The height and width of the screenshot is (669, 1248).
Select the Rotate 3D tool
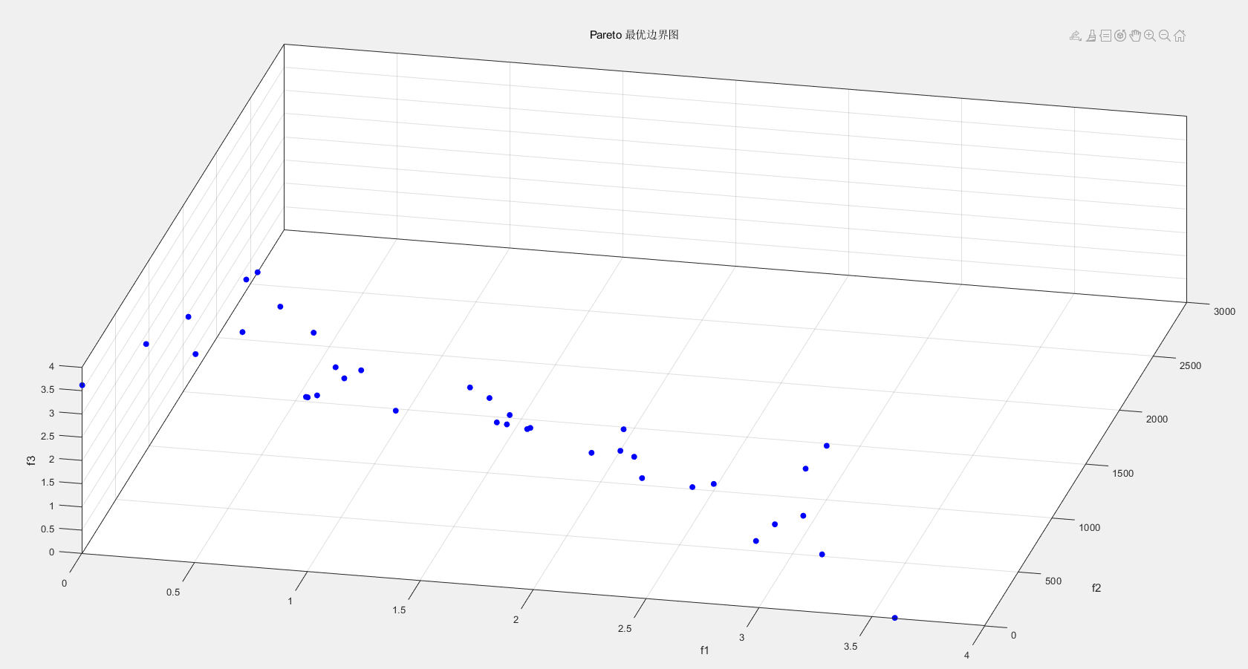point(1120,36)
